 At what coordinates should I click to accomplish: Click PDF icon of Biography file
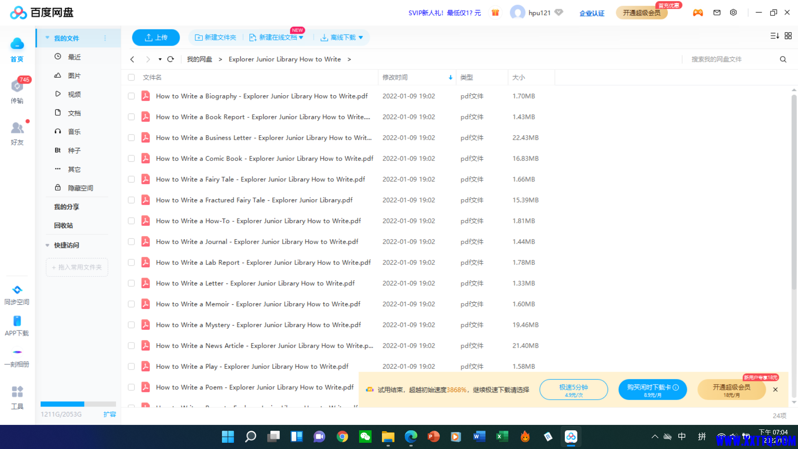click(145, 96)
